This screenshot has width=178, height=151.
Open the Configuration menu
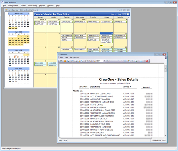[x=13, y=5]
